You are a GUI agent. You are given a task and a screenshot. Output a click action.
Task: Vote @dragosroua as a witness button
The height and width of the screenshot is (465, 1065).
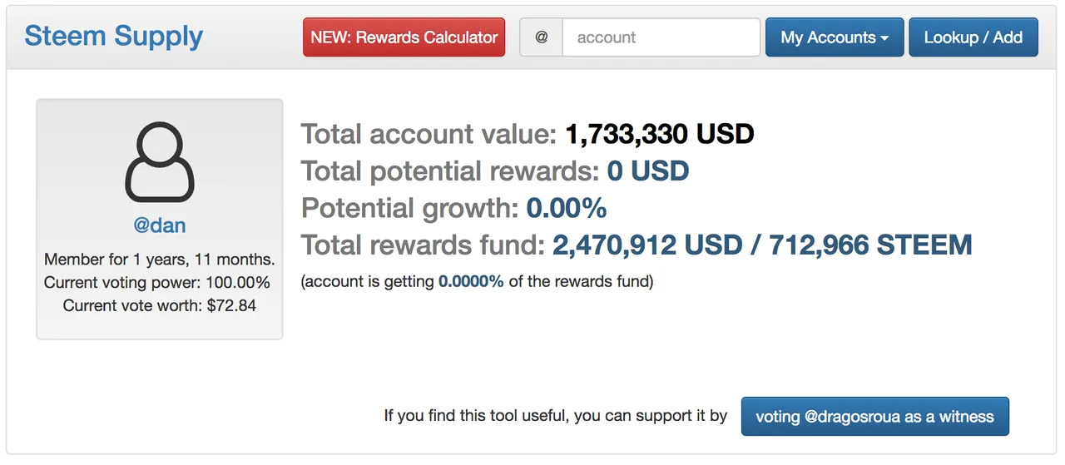[x=874, y=416]
